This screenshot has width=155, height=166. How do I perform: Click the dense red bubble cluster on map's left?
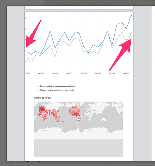[x=42, y=110]
